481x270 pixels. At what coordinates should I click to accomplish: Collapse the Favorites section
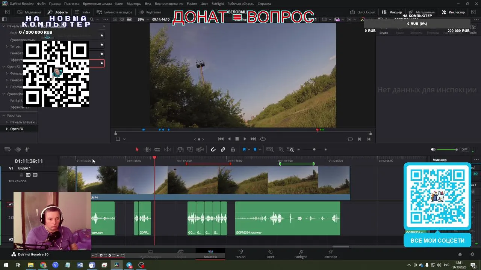(3, 115)
